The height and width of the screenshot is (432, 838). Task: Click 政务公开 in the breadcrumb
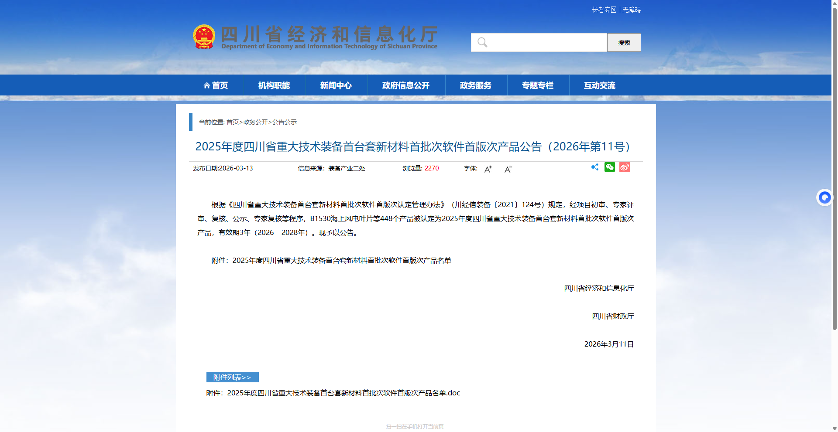click(255, 122)
